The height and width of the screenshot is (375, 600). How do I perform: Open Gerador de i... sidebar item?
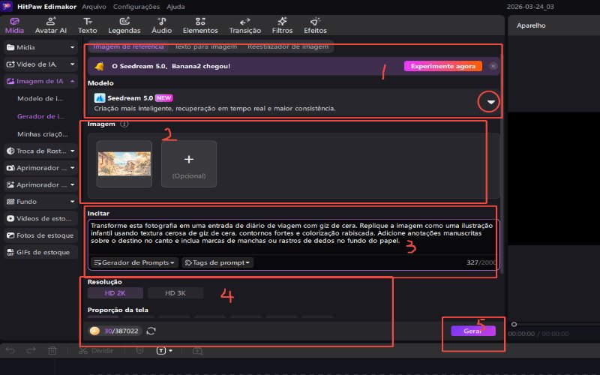coord(41,116)
